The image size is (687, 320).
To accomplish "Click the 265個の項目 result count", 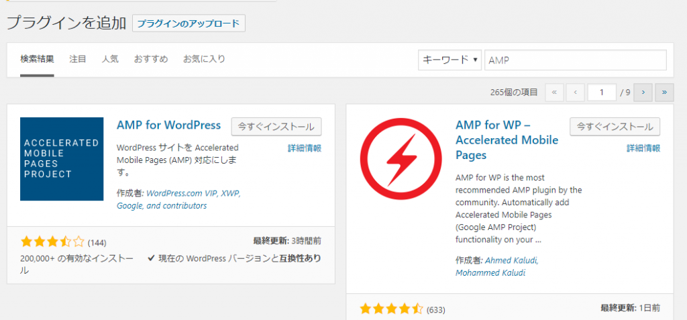I will pos(514,93).
